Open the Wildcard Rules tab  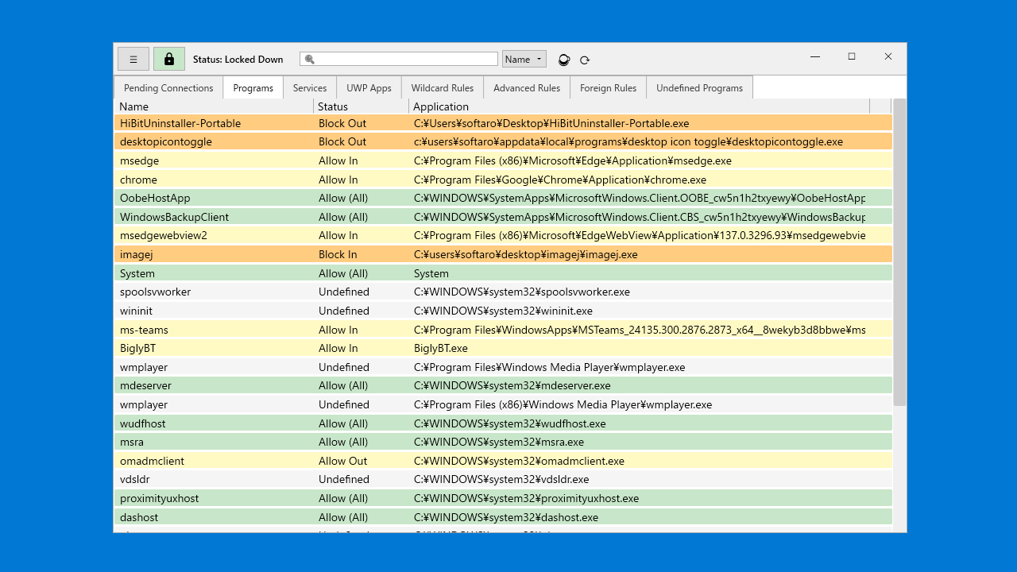443,88
